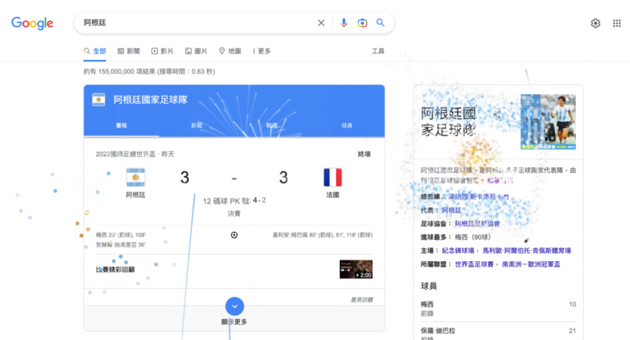Image resolution: width=630 pixels, height=340 pixels.
Task: Click the goal scorers ball icon
Action: (234, 235)
